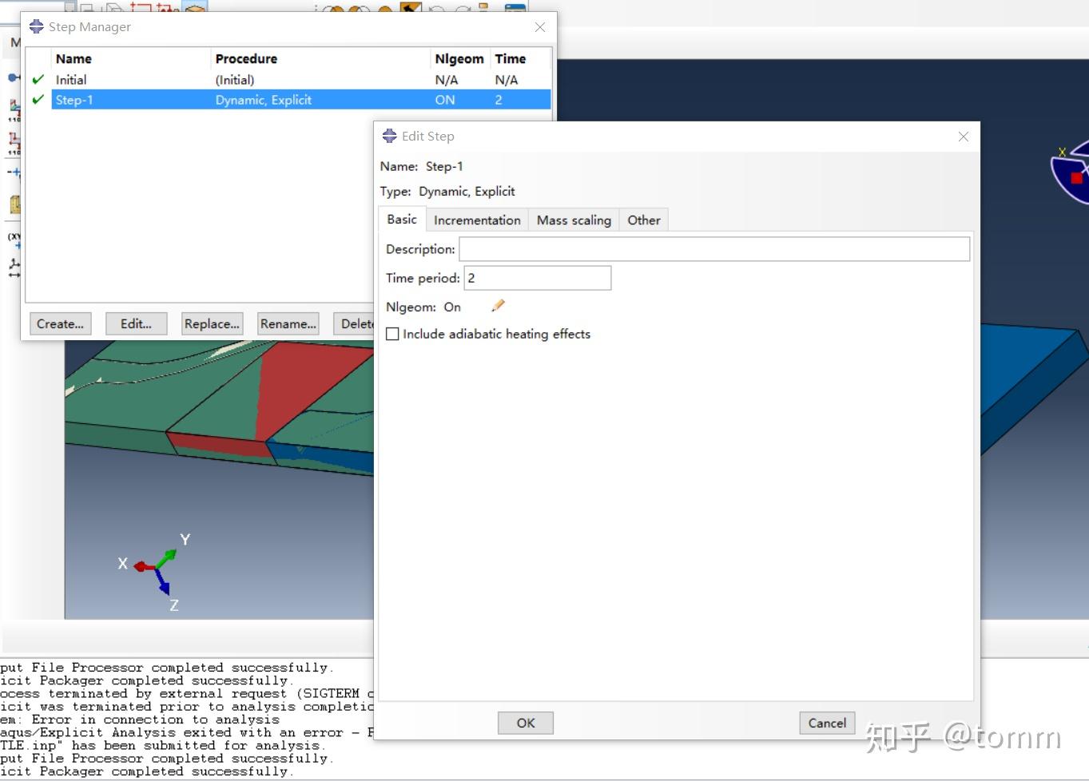Click the Rename button in Step Manager

[x=288, y=323]
